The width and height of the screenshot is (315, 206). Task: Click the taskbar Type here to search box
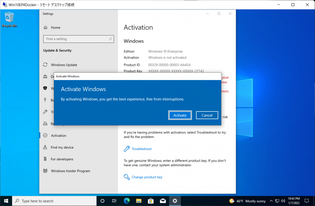click(54, 201)
